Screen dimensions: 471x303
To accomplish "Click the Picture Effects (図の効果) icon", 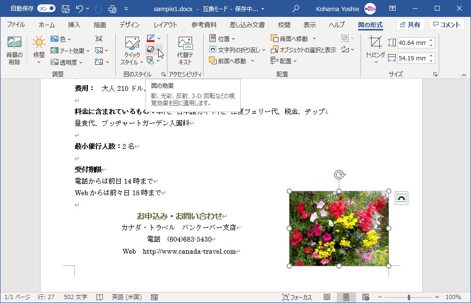I will (x=150, y=49).
